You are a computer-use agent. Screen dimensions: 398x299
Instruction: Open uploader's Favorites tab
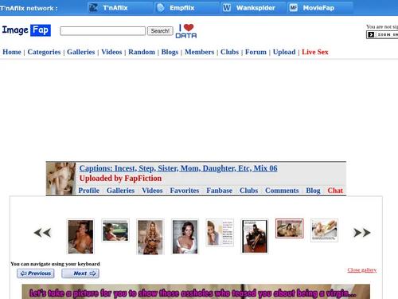click(x=185, y=191)
